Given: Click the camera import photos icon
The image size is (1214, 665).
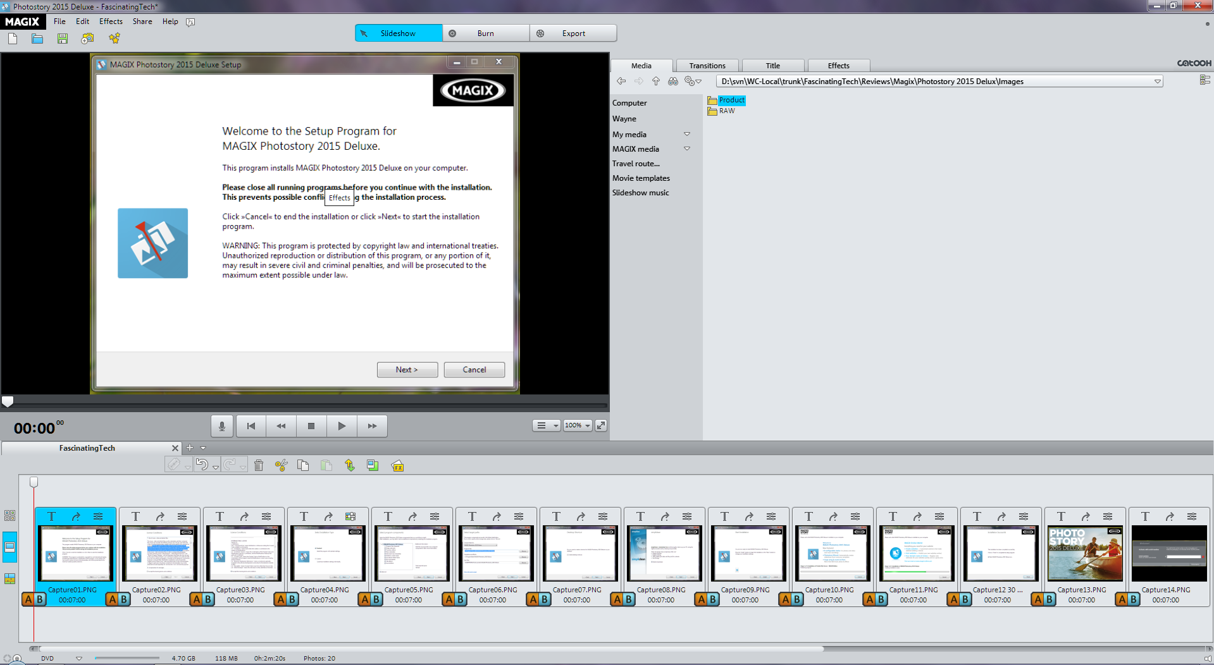Looking at the screenshot, I should pyautogui.click(x=87, y=39).
